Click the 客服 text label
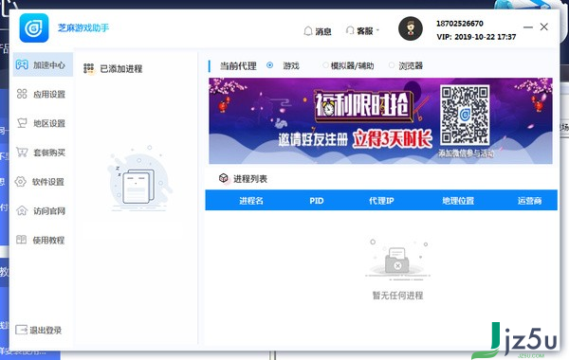 (365, 31)
